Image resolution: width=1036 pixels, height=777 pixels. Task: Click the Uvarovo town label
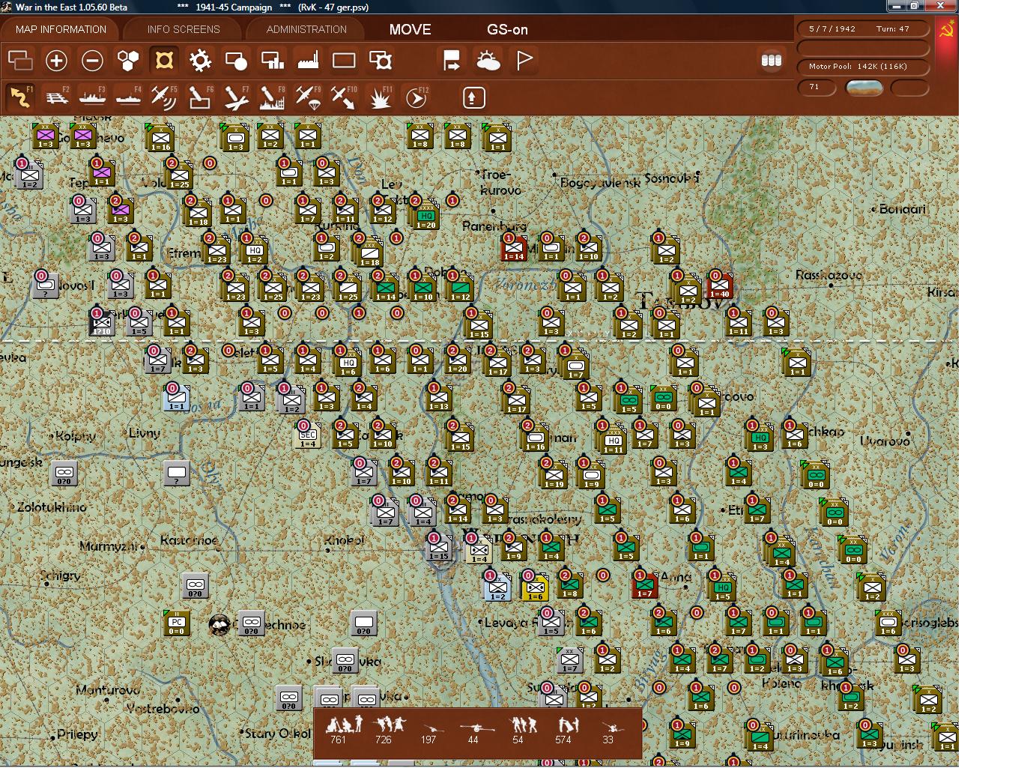[885, 441]
